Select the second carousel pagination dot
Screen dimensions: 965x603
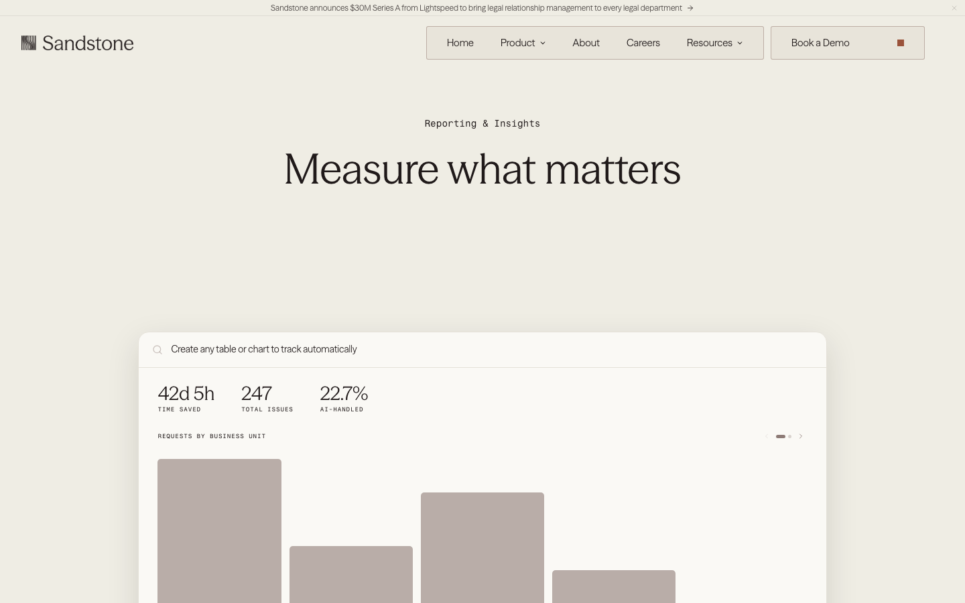point(789,436)
